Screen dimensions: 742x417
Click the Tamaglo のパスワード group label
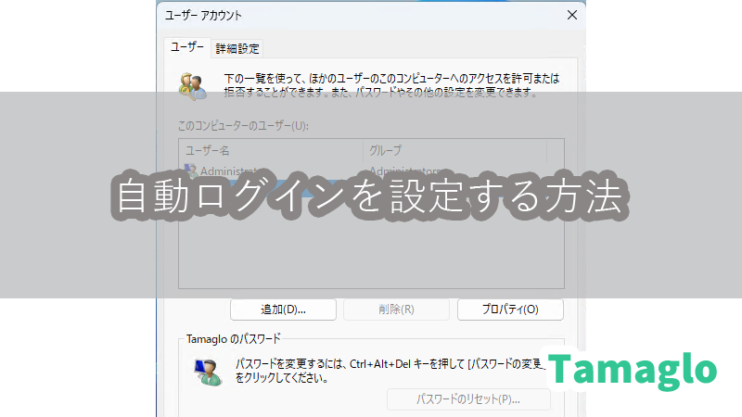pos(233,339)
